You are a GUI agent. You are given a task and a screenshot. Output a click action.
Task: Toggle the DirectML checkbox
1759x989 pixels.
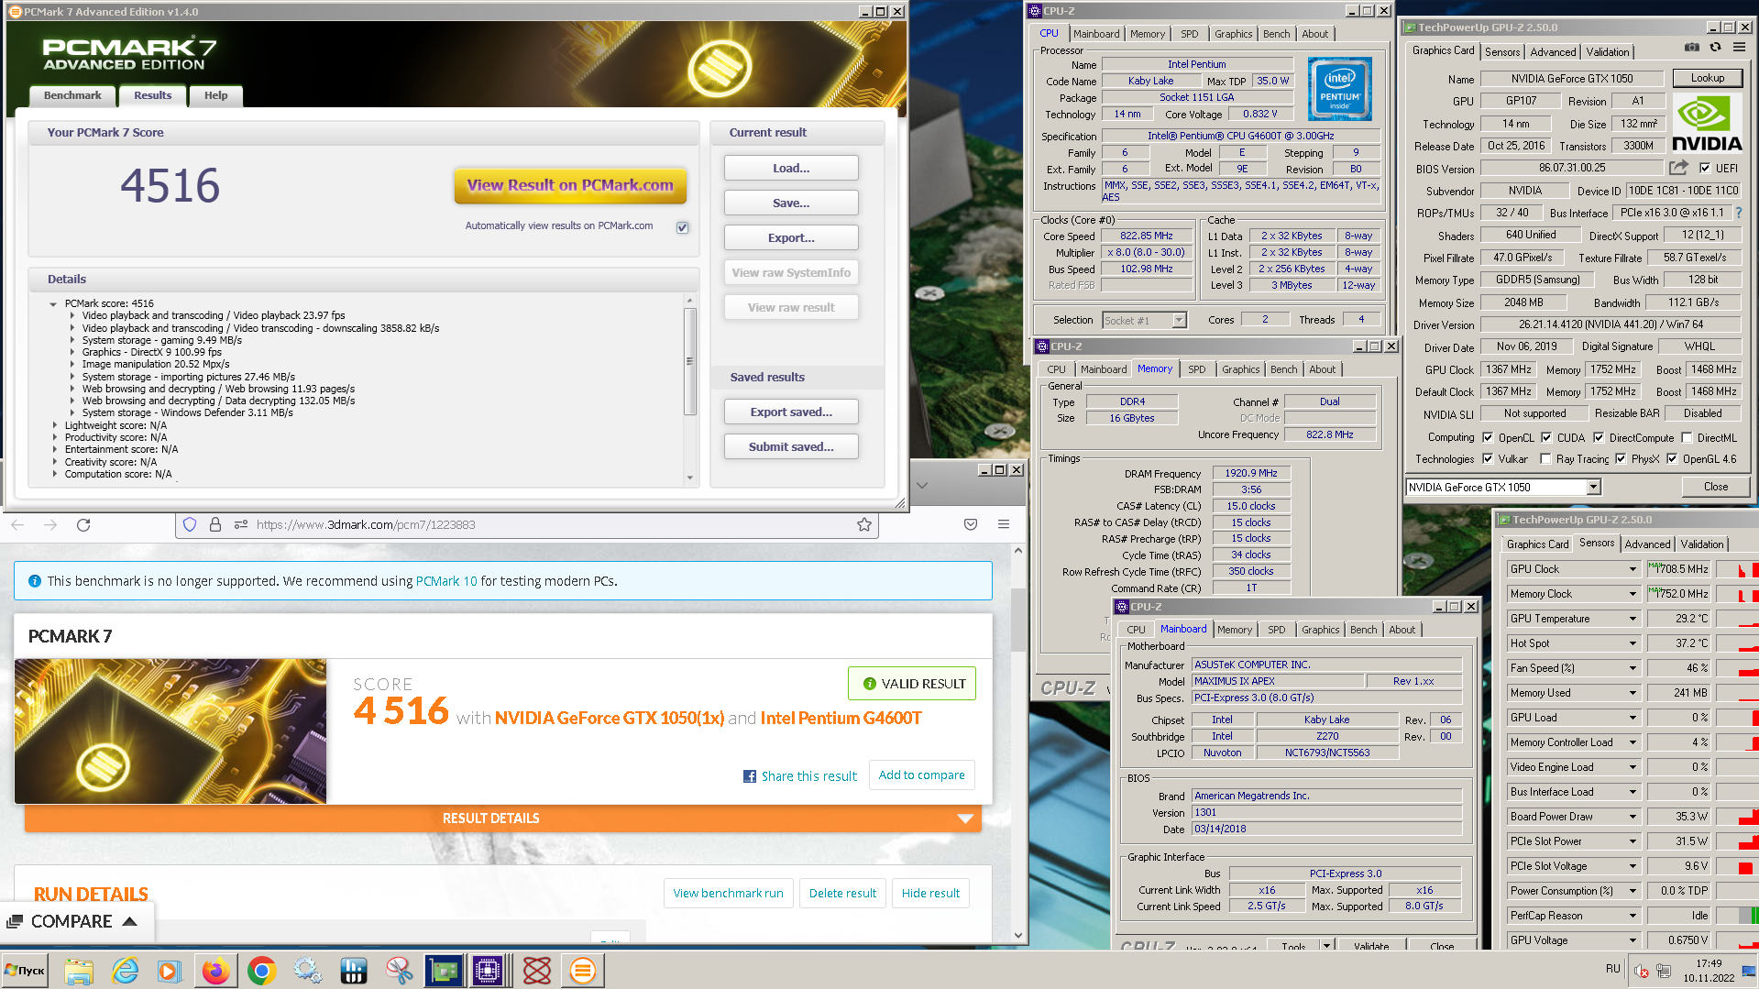tap(1687, 437)
